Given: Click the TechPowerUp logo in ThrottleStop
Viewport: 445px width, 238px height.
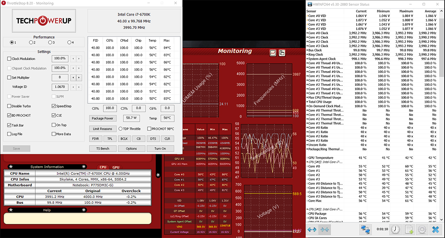Looking at the screenshot, I should [44, 21].
